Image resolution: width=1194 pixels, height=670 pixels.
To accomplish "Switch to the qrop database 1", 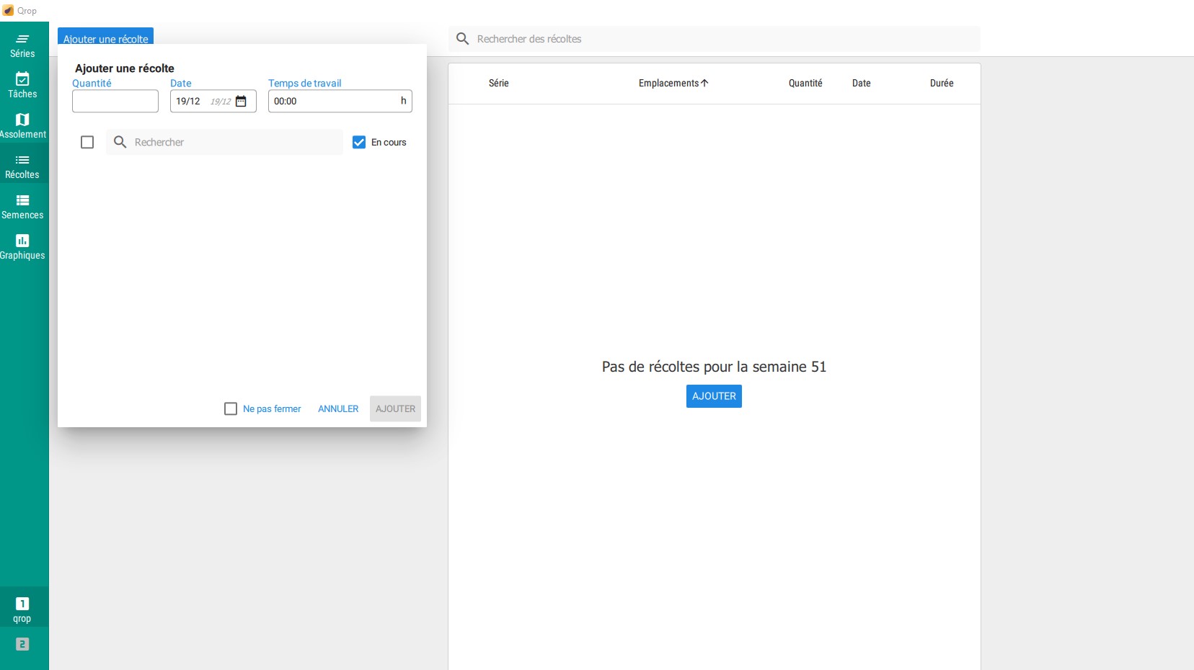I will click(x=22, y=609).
